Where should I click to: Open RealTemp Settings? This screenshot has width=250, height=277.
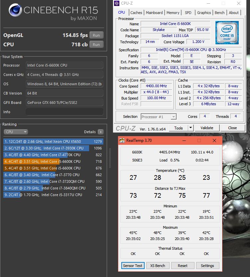[207, 266]
